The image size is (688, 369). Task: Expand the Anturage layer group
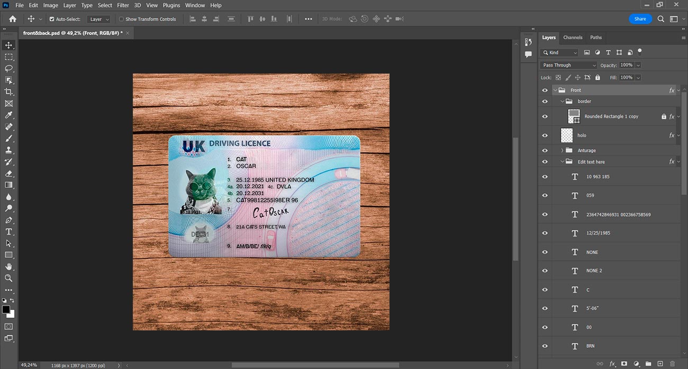562,150
